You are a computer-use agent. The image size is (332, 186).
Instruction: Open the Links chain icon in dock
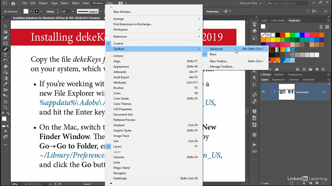(x=254, y=151)
